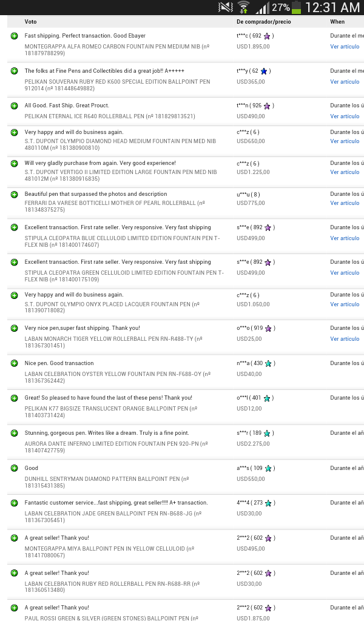Image resolution: width=364 pixels, height=621 pixels.
Task: Select the 'When' column header
Action: [337, 22]
